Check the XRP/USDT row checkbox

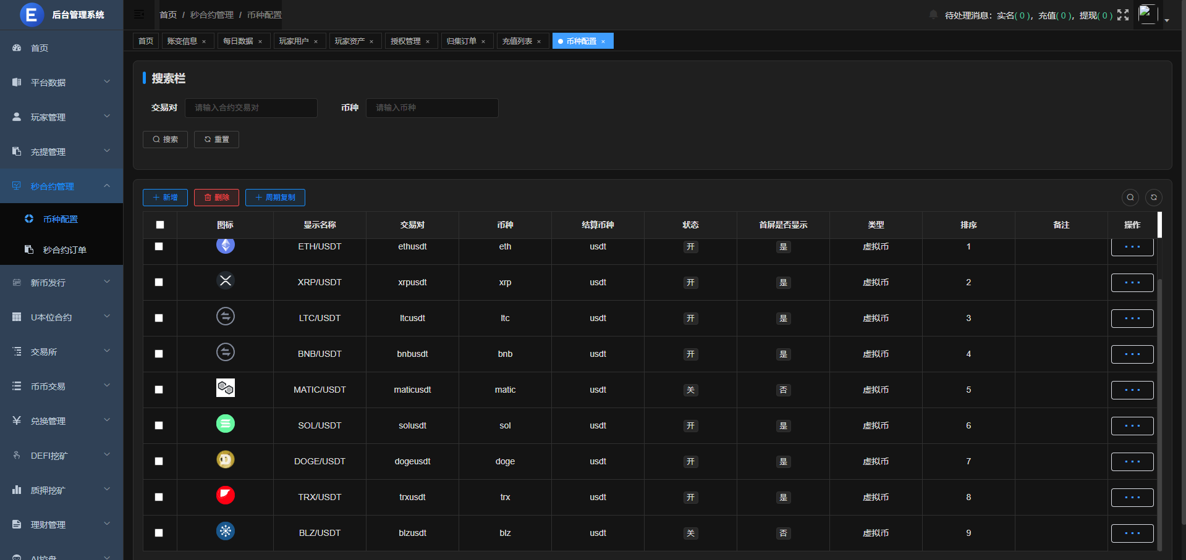pyautogui.click(x=159, y=282)
